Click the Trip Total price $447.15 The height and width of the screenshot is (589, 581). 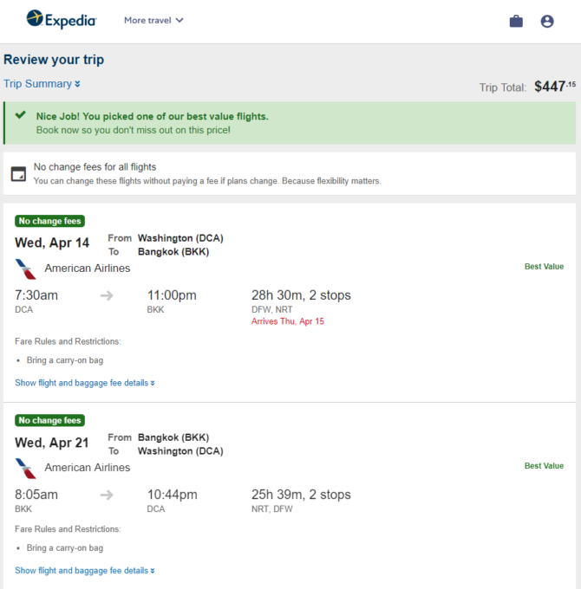pyautogui.click(x=555, y=87)
